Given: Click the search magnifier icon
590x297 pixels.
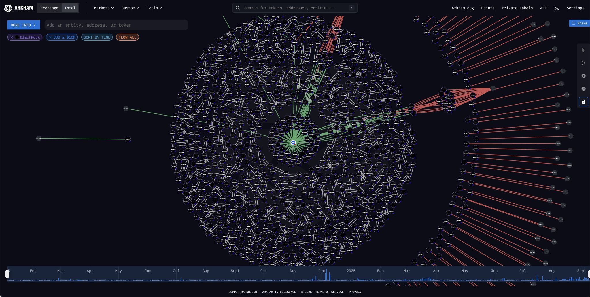Looking at the screenshot, I should point(238,8).
